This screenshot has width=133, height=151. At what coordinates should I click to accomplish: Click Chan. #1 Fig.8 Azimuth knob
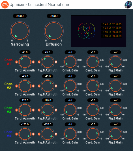pyautogui.click(x=48, y=62)
